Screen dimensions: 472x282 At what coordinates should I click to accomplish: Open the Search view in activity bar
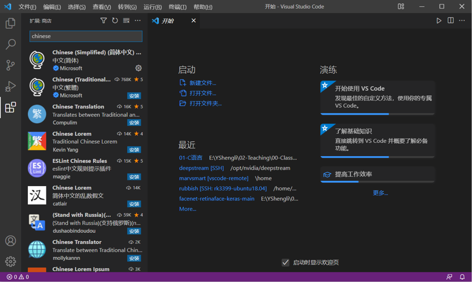click(11, 44)
